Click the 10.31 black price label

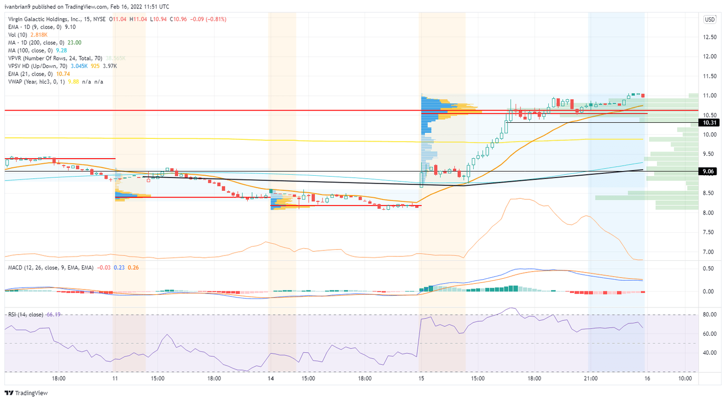(710, 123)
